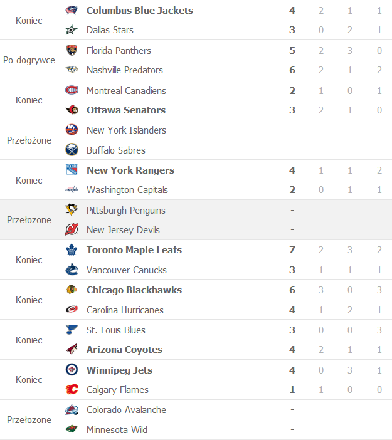This screenshot has height=440, width=392.
Task: Open the Nashville Predators team name
Action: pyautogui.click(x=125, y=70)
